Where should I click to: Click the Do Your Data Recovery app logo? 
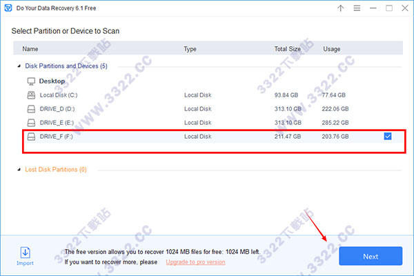[x=8, y=8]
